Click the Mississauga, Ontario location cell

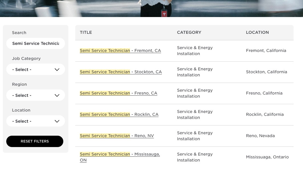[x=267, y=157]
